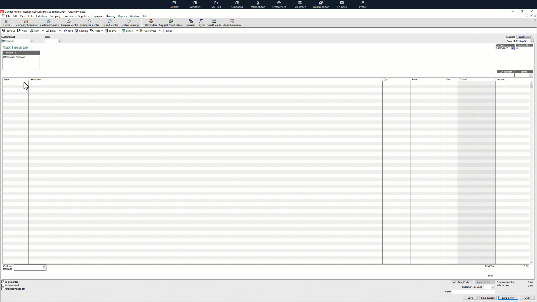Open the Email dropdown arrow
Screen dimensions: 537x302
(60, 31)
